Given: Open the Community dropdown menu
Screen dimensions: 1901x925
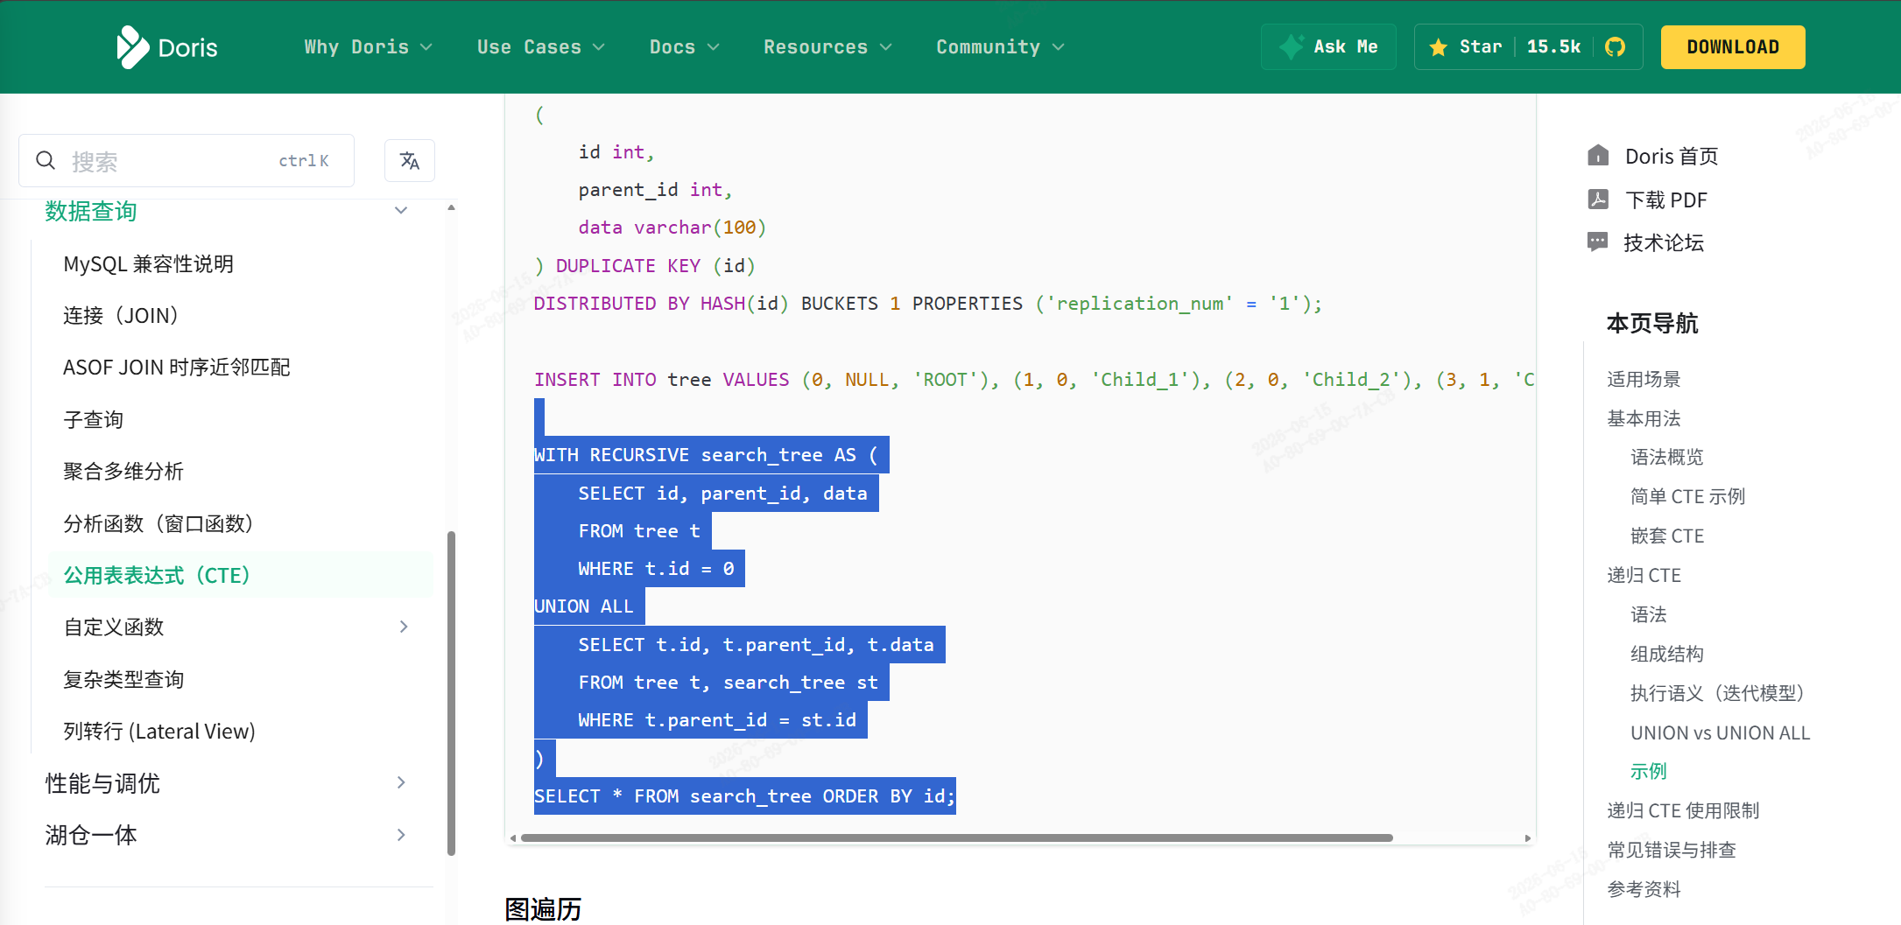Looking at the screenshot, I should pyautogui.click(x=1000, y=47).
